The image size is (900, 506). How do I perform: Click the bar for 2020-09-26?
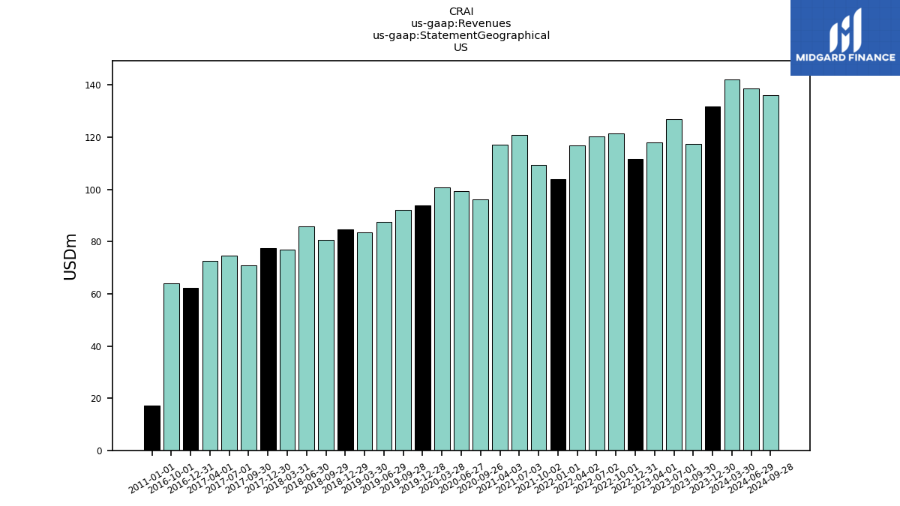pyautogui.click(x=481, y=325)
